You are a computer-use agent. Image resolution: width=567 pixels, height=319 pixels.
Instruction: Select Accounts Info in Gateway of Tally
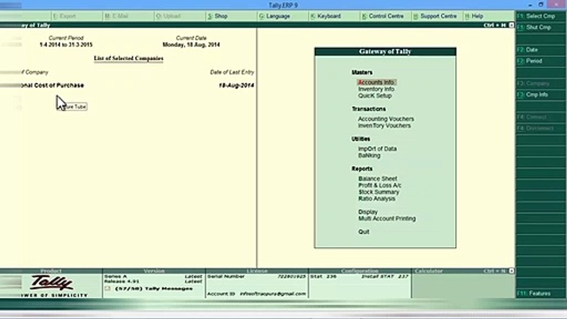coord(377,82)
